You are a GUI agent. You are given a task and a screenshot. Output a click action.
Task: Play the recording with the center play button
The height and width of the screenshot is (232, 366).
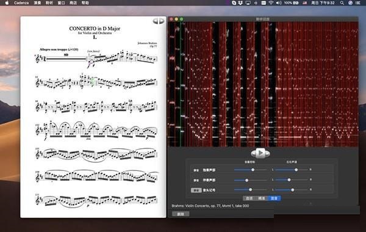(x=260, y=153)
